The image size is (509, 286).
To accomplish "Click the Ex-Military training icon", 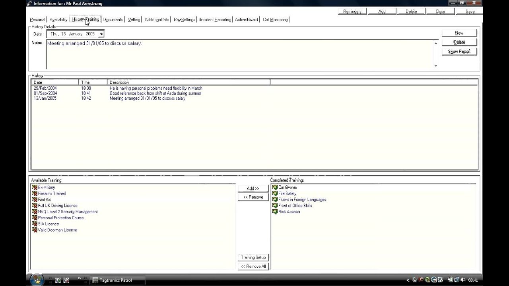I will tap(35, 187).
